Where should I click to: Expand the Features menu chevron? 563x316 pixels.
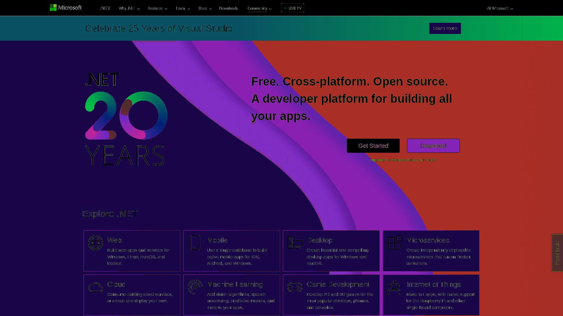[x=166, y=8]
